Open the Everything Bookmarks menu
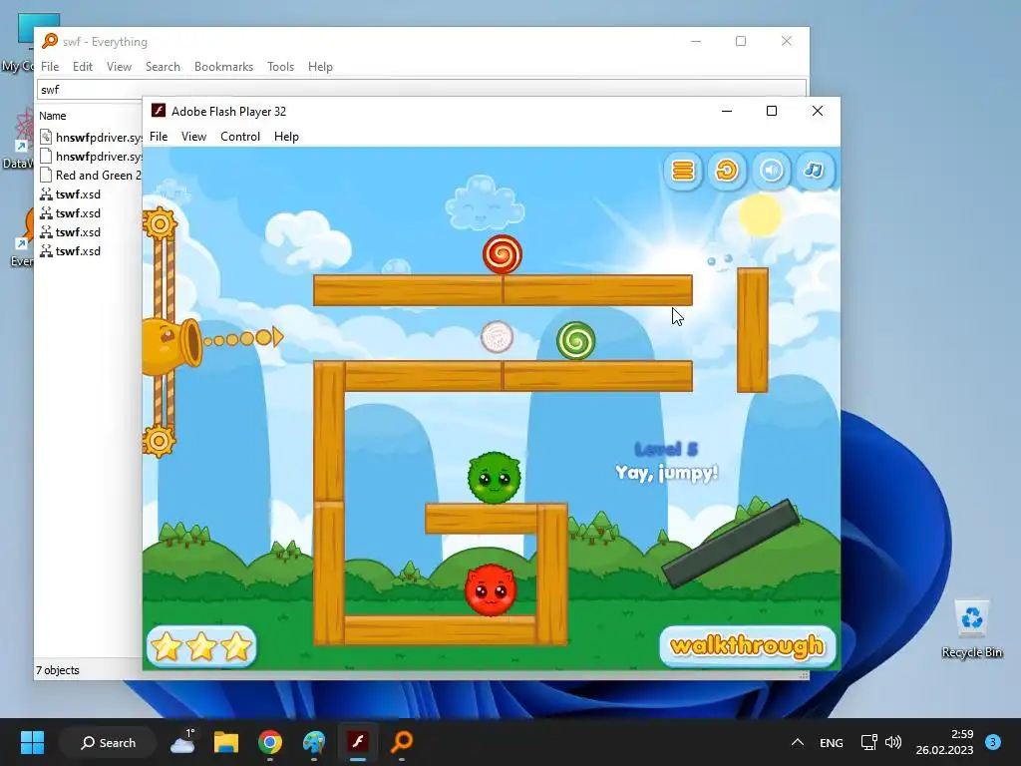Viewport: 1021px width, 766px height. (x=223, y=67)
